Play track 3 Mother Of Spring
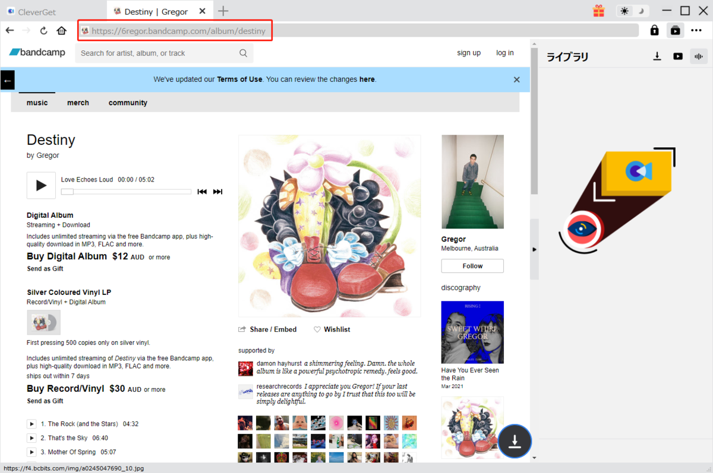The image size is (713, 473). tap(31, 452)
